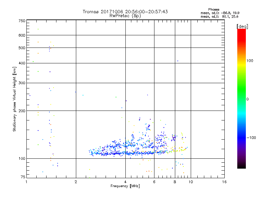This screenshot has height=198, width=264.
Task: Click the -100 label beside the color bar
Action: [251, 138]
